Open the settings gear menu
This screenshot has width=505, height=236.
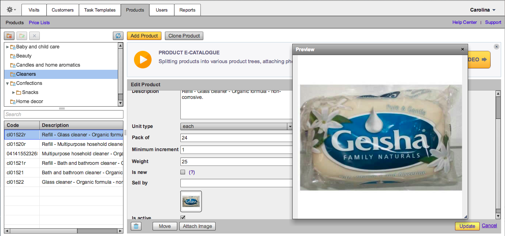[x=11, y=10]
